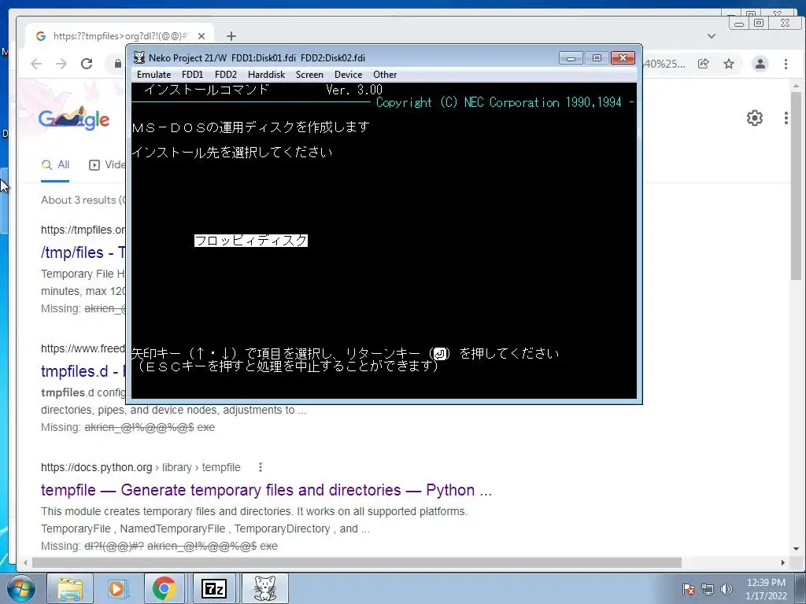Open the Other menu
Viewport: 806px width, 604px height.
(x=385, y=75)
